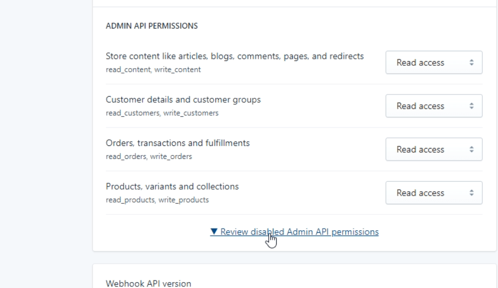
Task: Click the Store content like articles label
Action: tap(235, 56)
